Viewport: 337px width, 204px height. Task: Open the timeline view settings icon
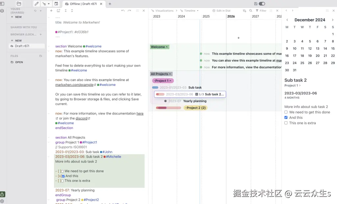[x=245, y=11]
